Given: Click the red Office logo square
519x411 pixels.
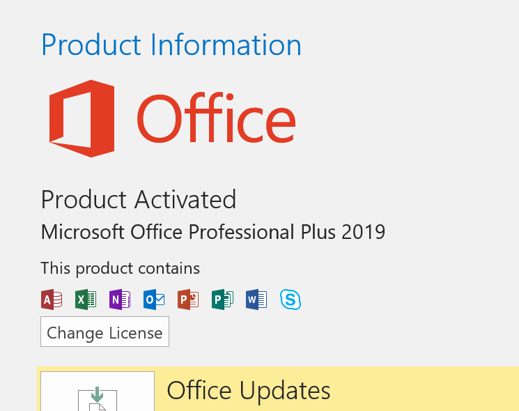Looking at the screenshot, I should tap(82, 118).
